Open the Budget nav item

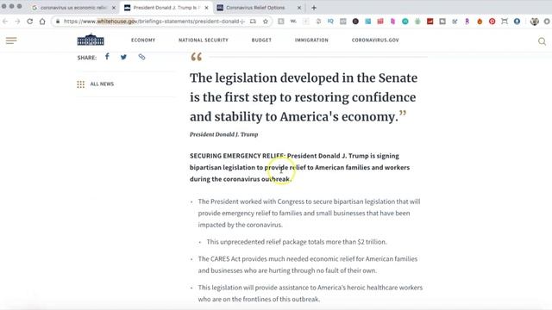coord(261,40)
